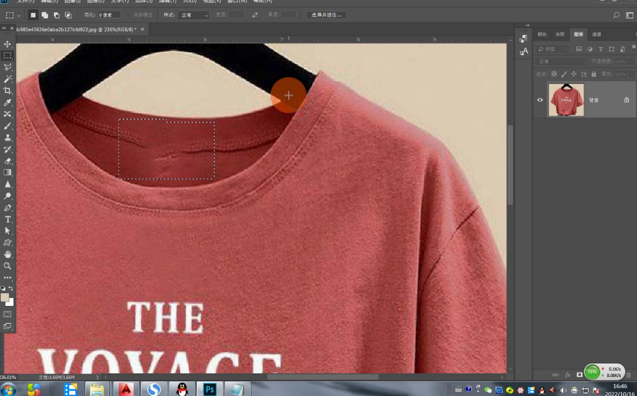This screenshot has height=396, width=637.
Task: Collapse the right panels double arrow
Action: (x=528, y=25)
